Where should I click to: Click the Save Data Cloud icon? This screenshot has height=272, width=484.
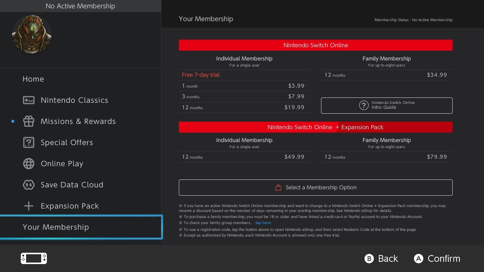[29, 185]
